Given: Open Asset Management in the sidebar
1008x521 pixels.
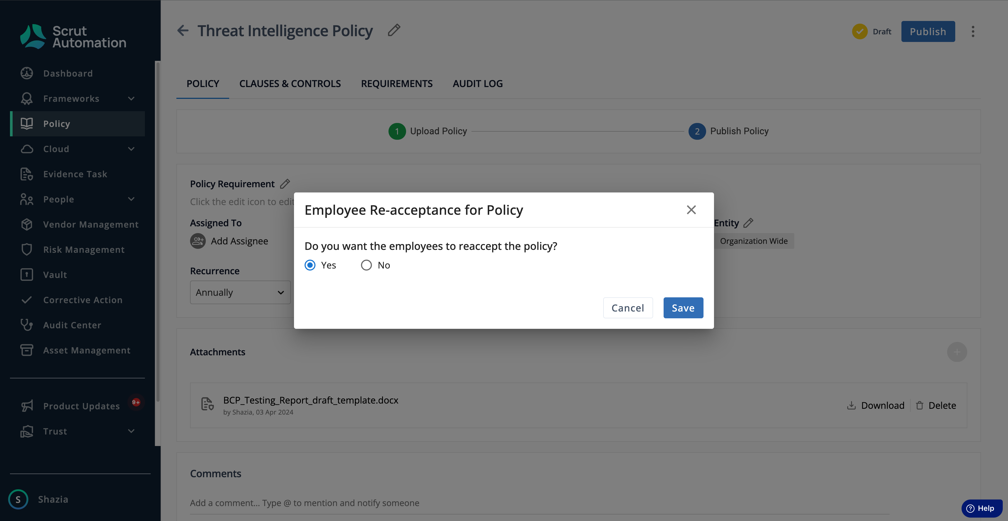Looking at the screenshot, I should click(77, 350).
